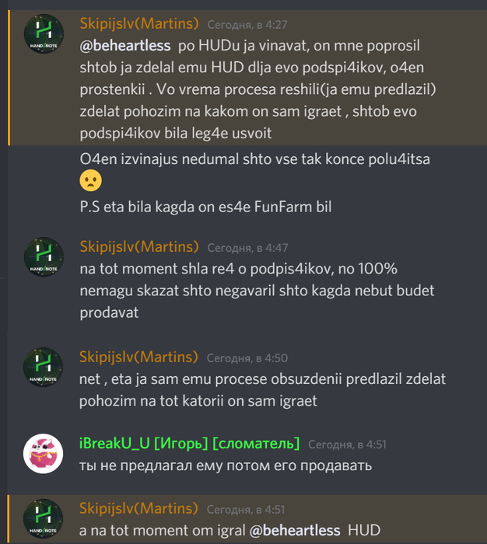Viewport: 487px width, 544px height.
Task: Open Skipijslv avatar on the 4:27 message
Action: (x=44, y=33)
